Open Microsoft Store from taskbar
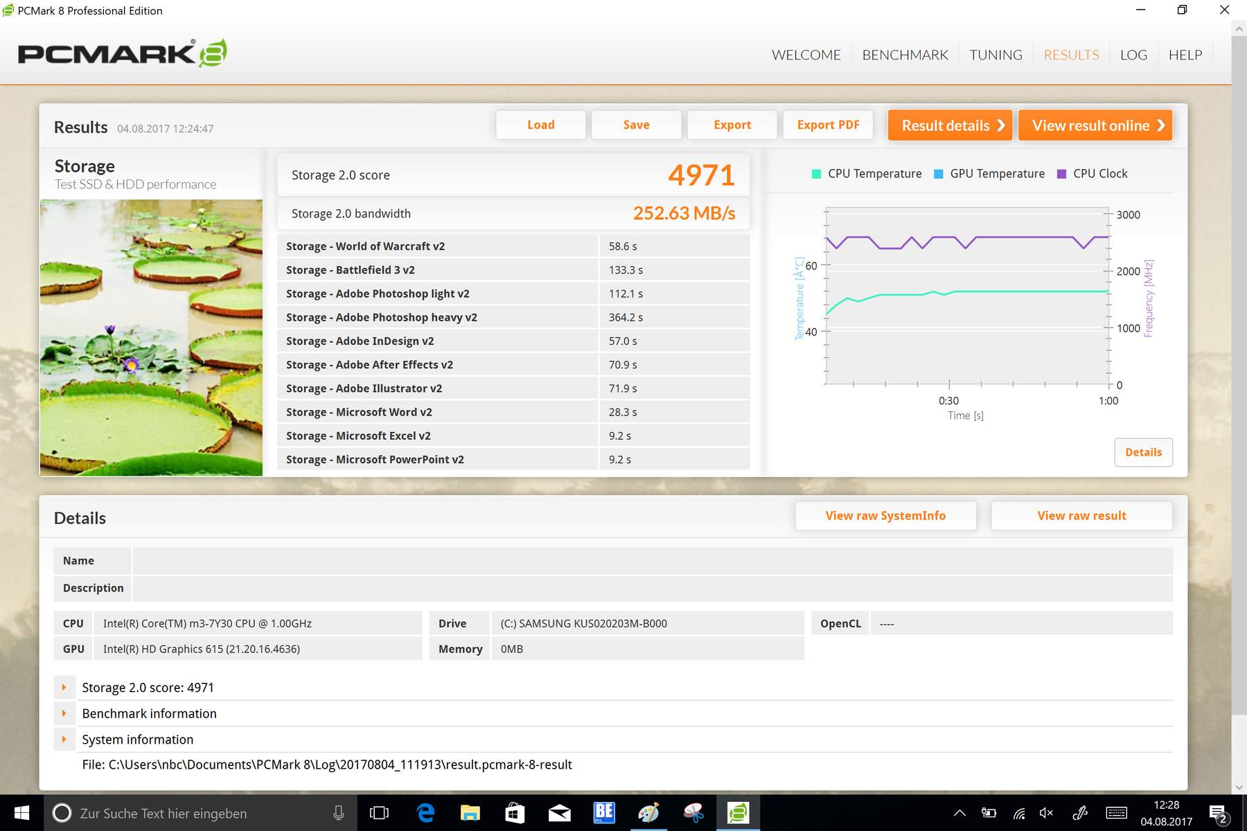The height and width of the screenshot is (831, 1247). point(515,813)
